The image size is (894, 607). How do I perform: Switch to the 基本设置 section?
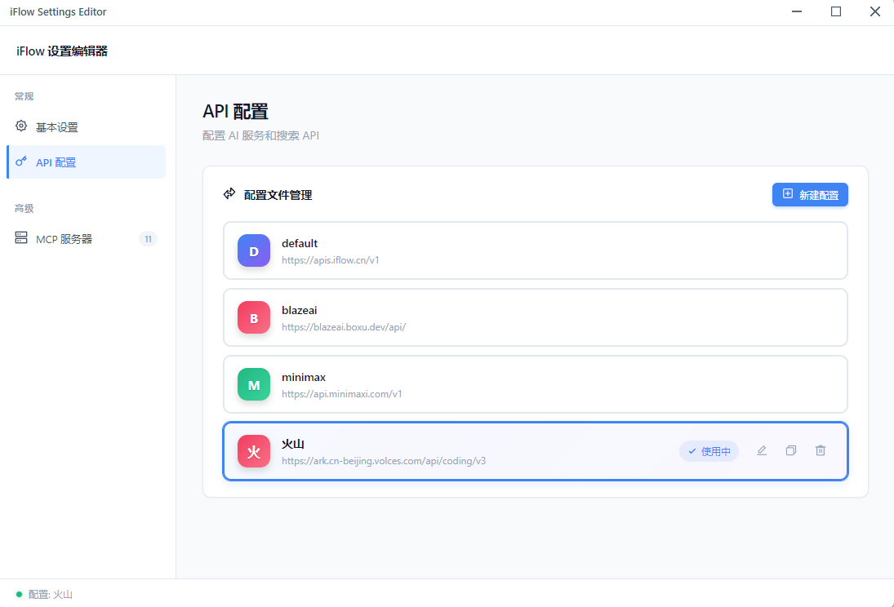point(56,126)
